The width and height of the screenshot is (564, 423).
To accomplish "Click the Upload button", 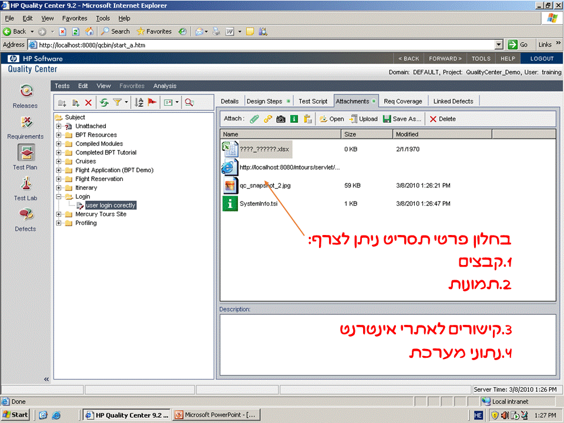I will [363, 119].
